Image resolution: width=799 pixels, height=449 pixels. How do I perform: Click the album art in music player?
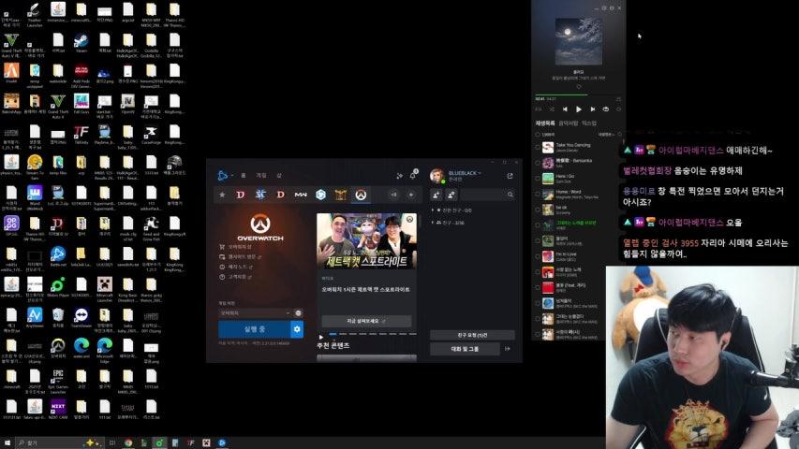click(x=578, y=42)
